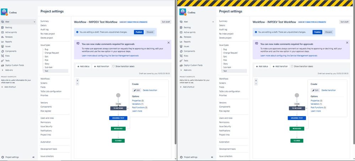Open Abel board dropdown in right window
This screenshot has height=161, width=355.
[x=197, y=22]
